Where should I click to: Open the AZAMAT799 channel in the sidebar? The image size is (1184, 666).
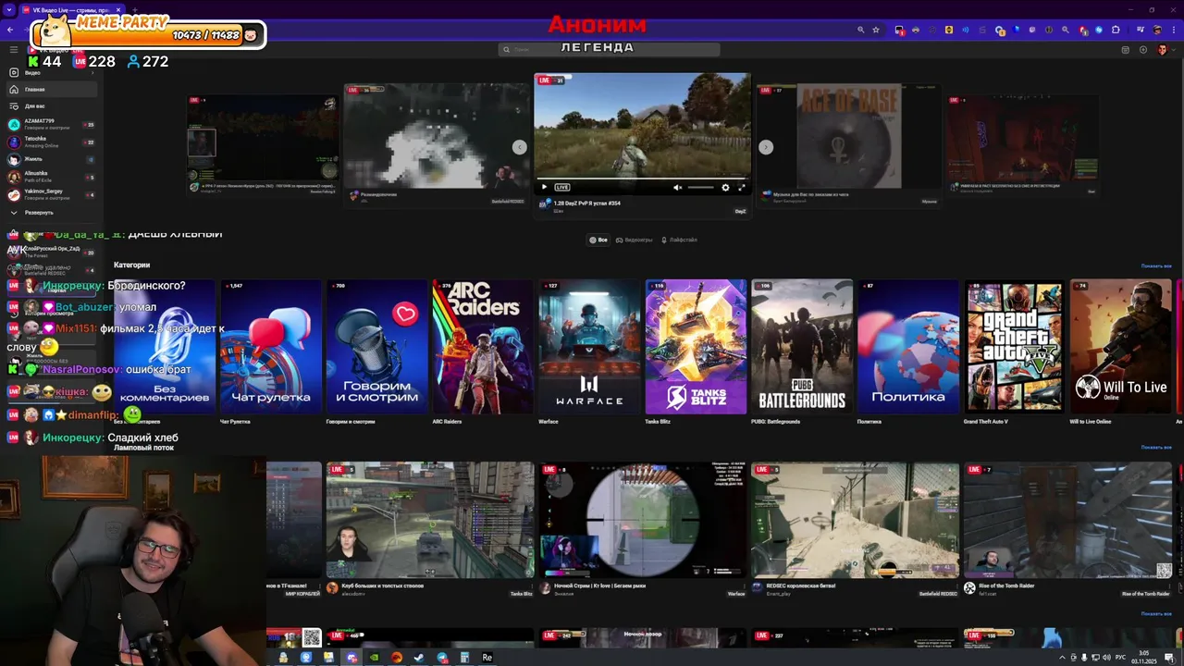coord(51,124)
